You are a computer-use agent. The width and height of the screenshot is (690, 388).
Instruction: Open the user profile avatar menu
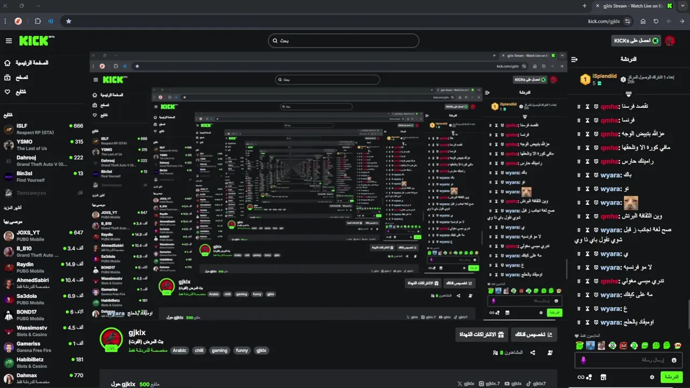pyautogui.click(x=670, y=41)
